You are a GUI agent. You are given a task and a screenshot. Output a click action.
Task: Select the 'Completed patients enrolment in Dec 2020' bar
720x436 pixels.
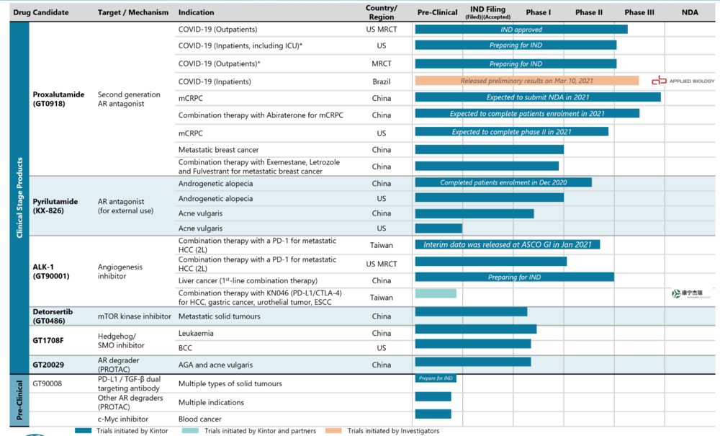pos(503,183)
